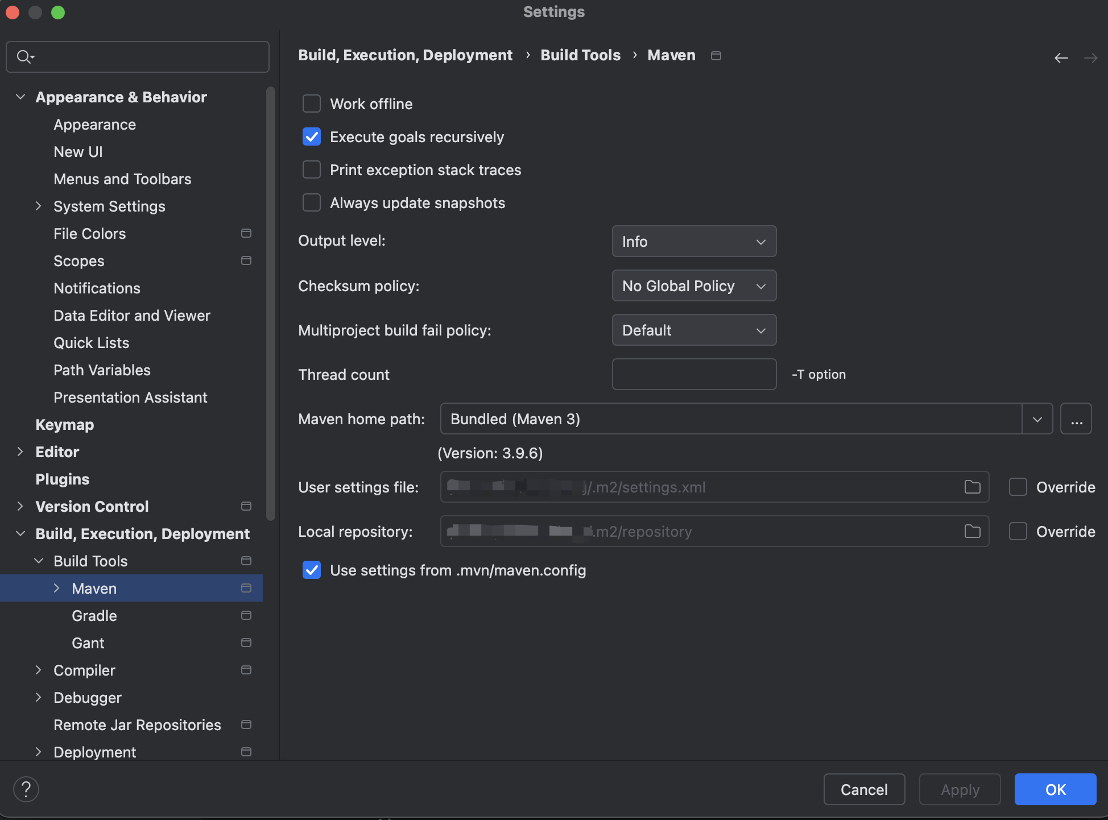Viewport: 1108px width, 820px height.
Task: Open Menus and Toolbars settings
Action: coord(122,179)
